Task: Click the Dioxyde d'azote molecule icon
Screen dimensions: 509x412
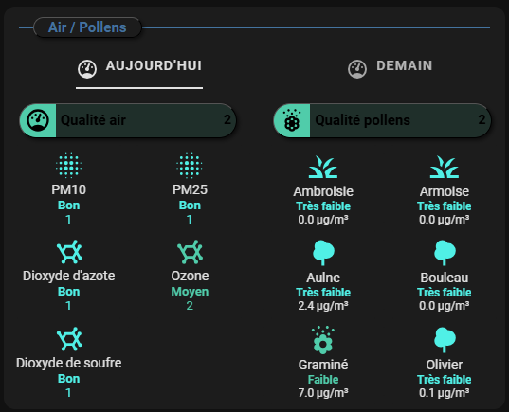Action: click(69, 252)
